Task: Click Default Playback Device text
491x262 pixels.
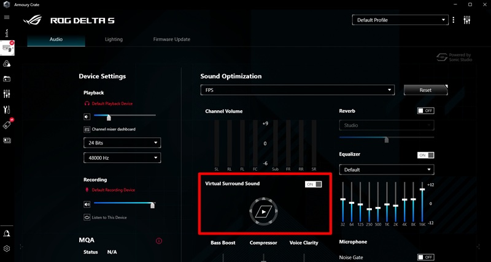Action: (112, 103)
